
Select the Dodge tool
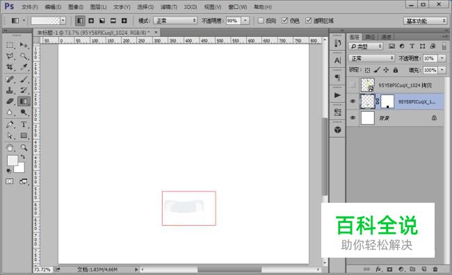pos(24,112)
